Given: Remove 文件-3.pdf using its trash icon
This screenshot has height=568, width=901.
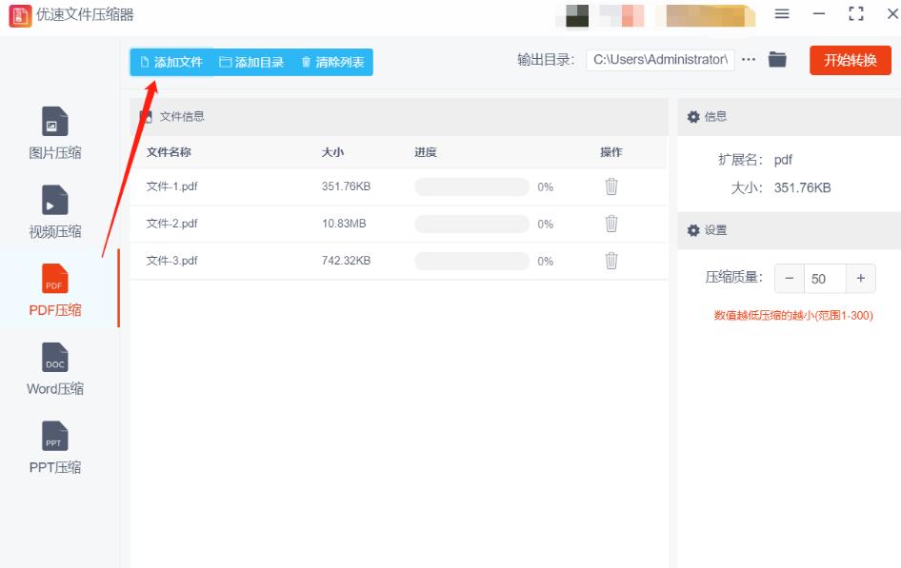Looking at the screenshot, I should coord(611,260).
